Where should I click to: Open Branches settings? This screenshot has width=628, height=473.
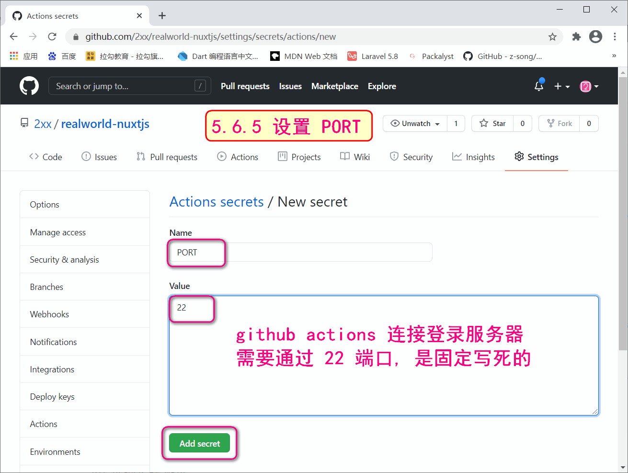click(x=85, y=287)
